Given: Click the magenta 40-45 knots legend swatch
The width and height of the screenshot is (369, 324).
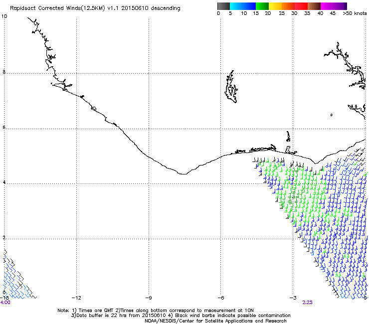Looking at the screenshot, I should 327,6.
